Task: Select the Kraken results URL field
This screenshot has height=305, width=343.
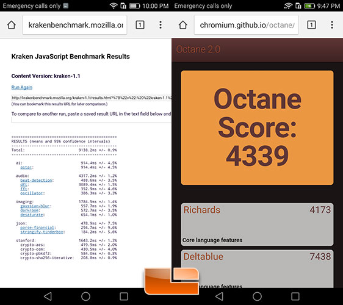Action: (x=91, y=98)
